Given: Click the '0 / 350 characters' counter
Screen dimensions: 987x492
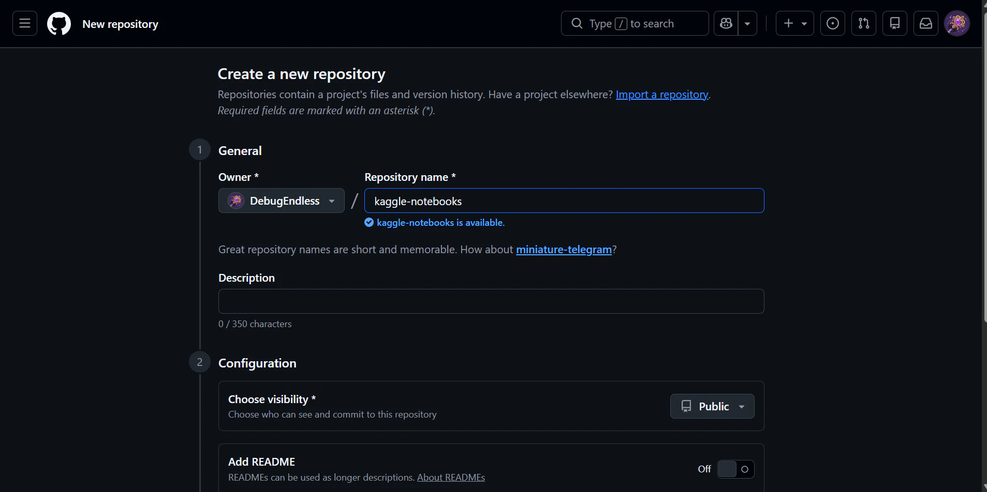Looking at the screenshot, I should tap(255, 324).
